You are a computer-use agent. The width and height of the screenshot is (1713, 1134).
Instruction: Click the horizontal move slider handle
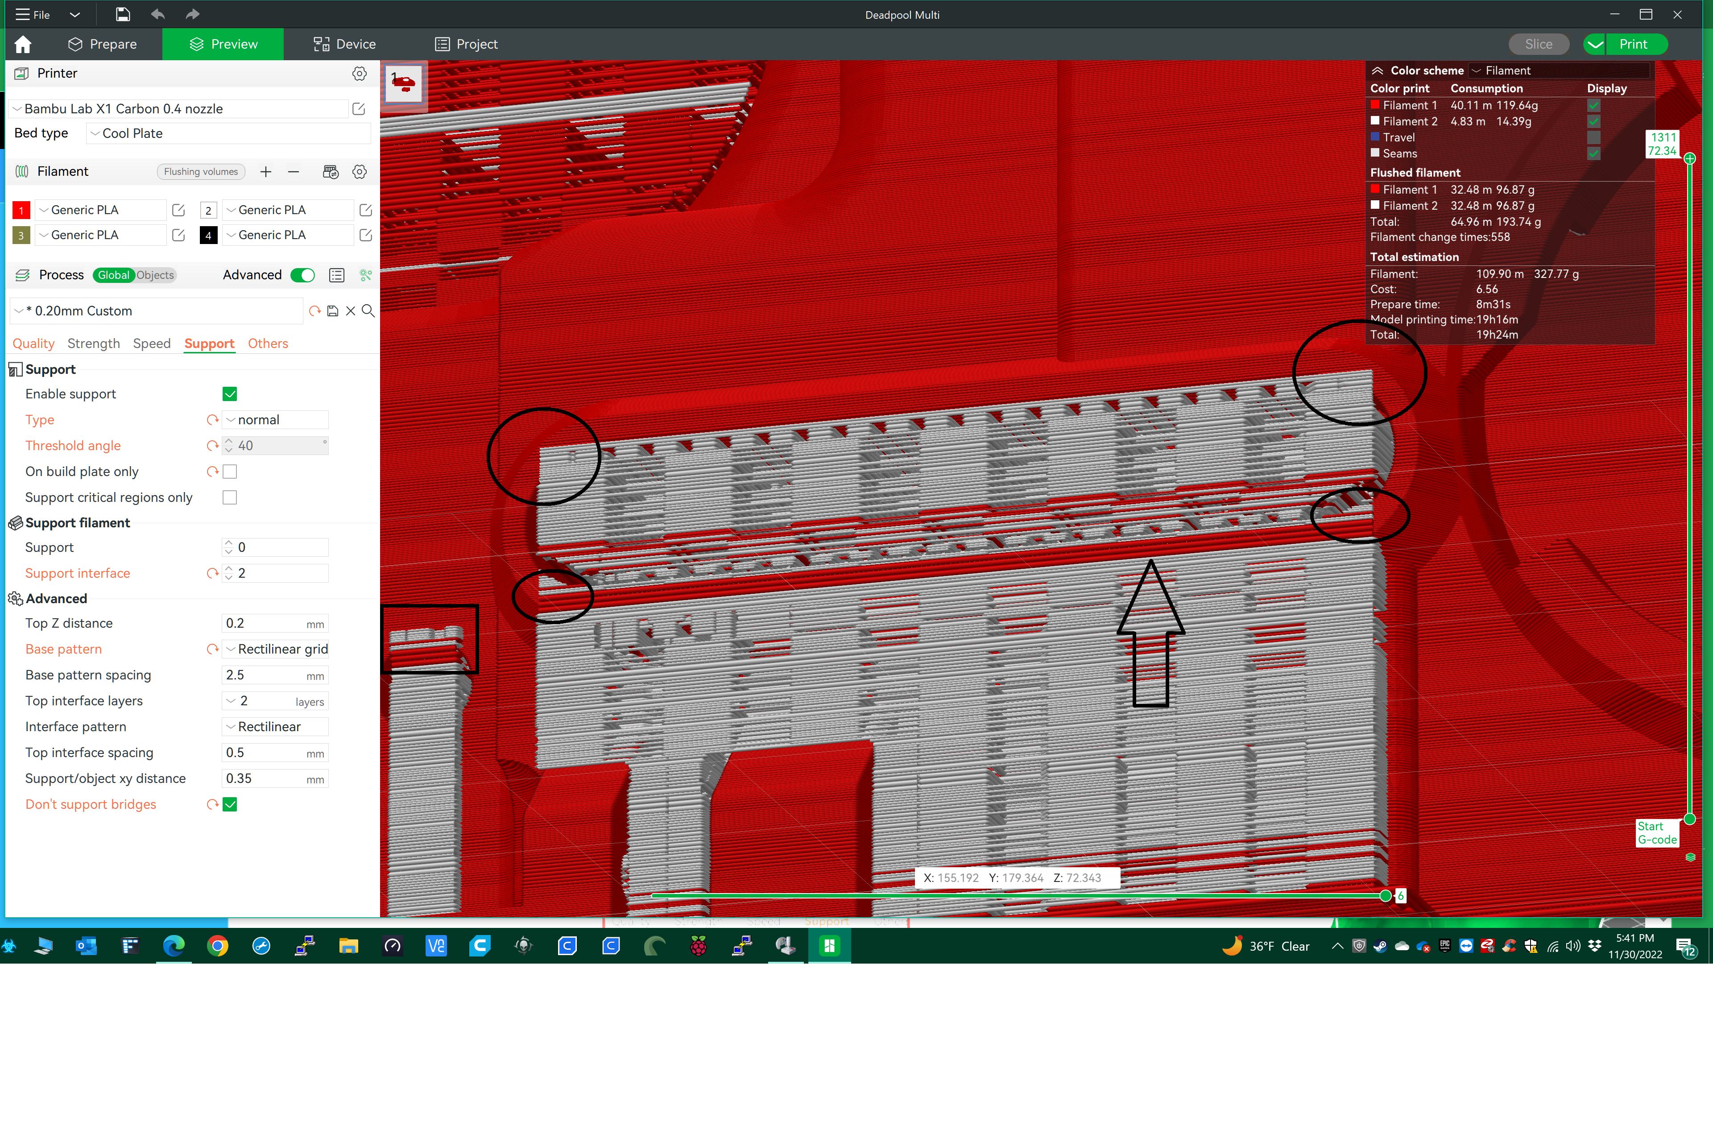point(1385,895)
